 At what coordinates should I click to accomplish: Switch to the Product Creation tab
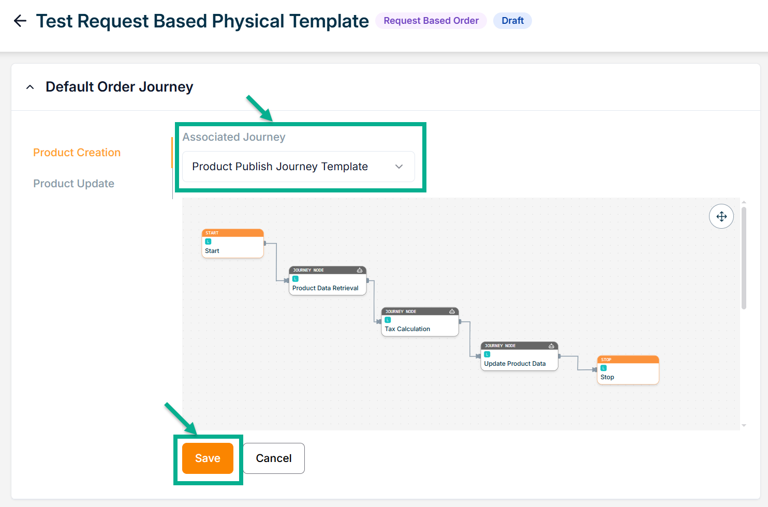pyautogui.click(x=77, y=153)
